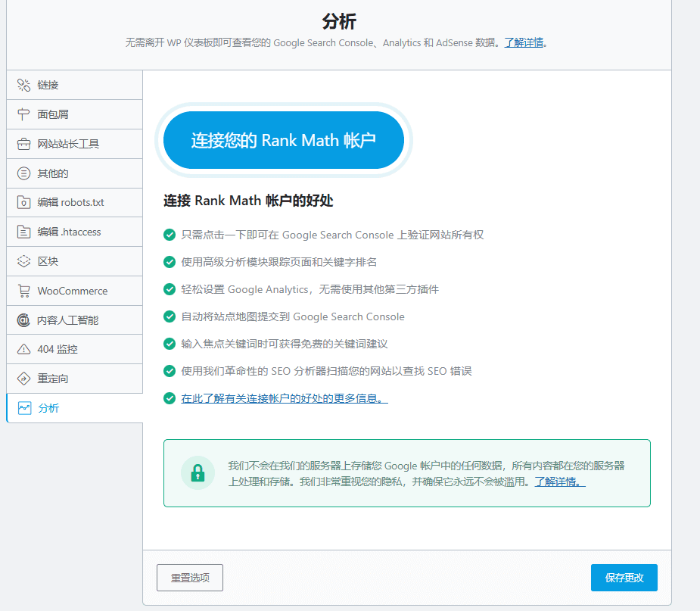
Task: Switch to the 重定向 tab
Action: [x=75, y=379]
